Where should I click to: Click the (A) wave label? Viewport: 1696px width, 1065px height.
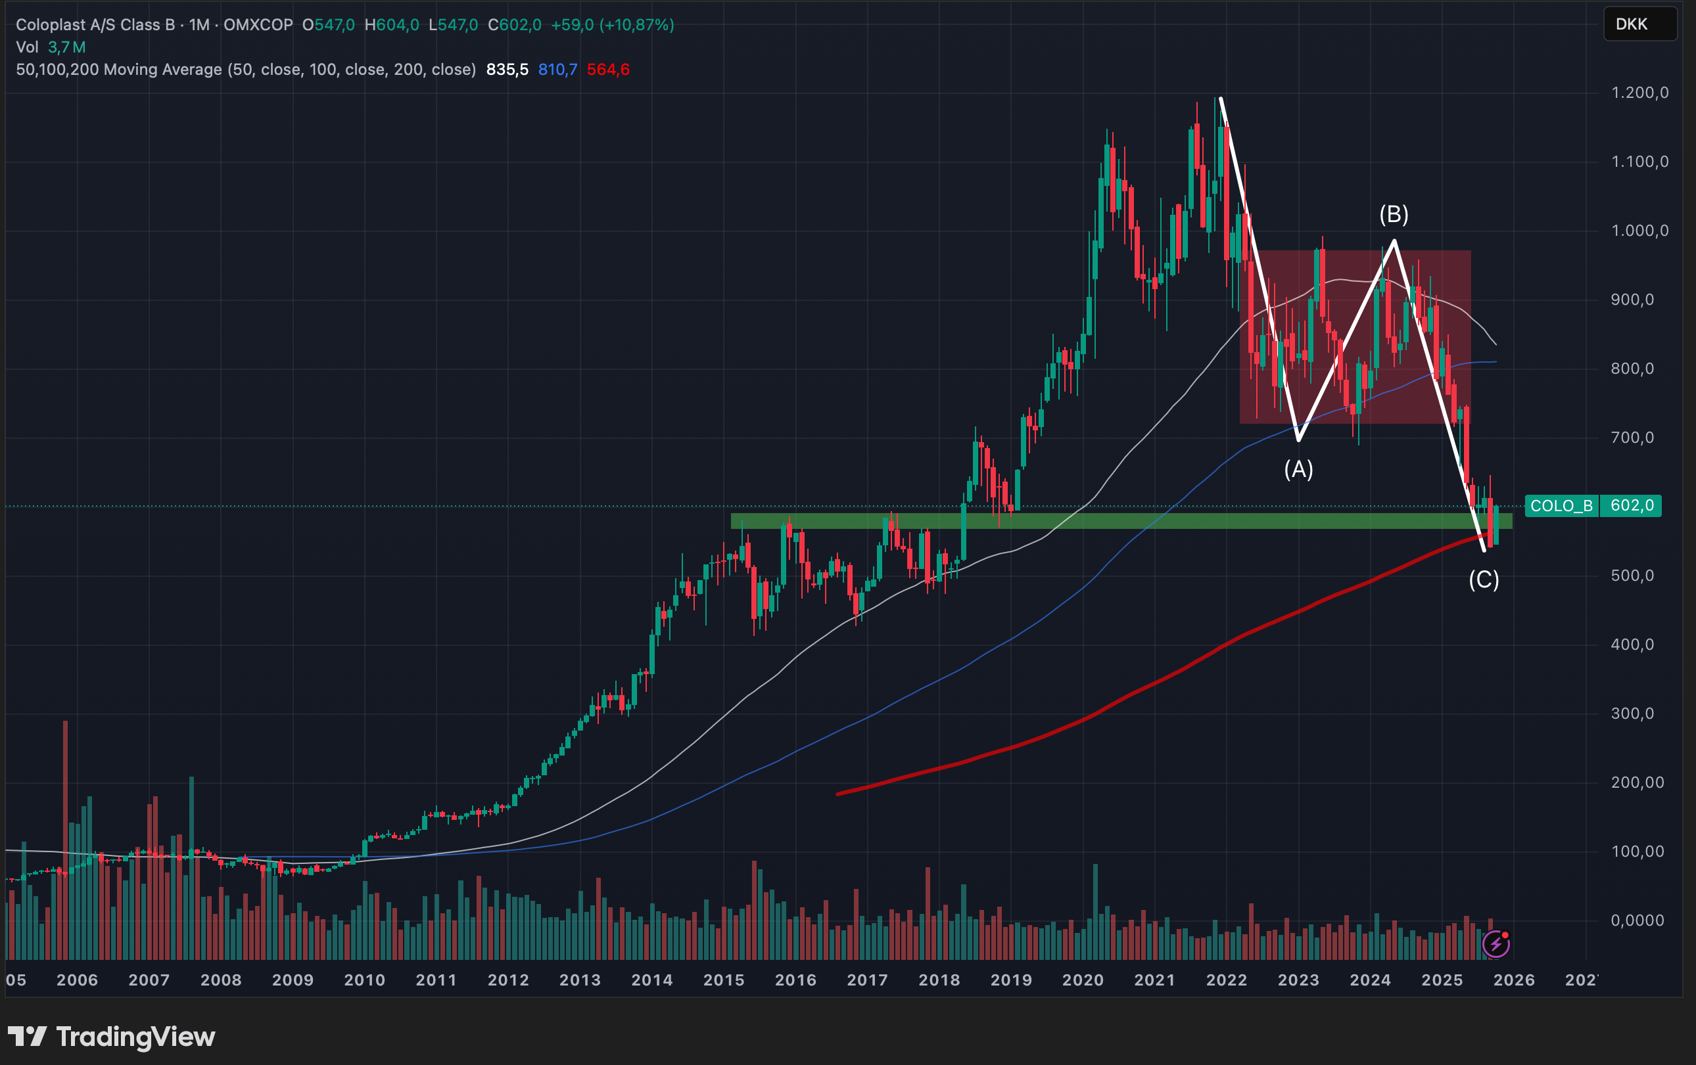click(1298, 470)
